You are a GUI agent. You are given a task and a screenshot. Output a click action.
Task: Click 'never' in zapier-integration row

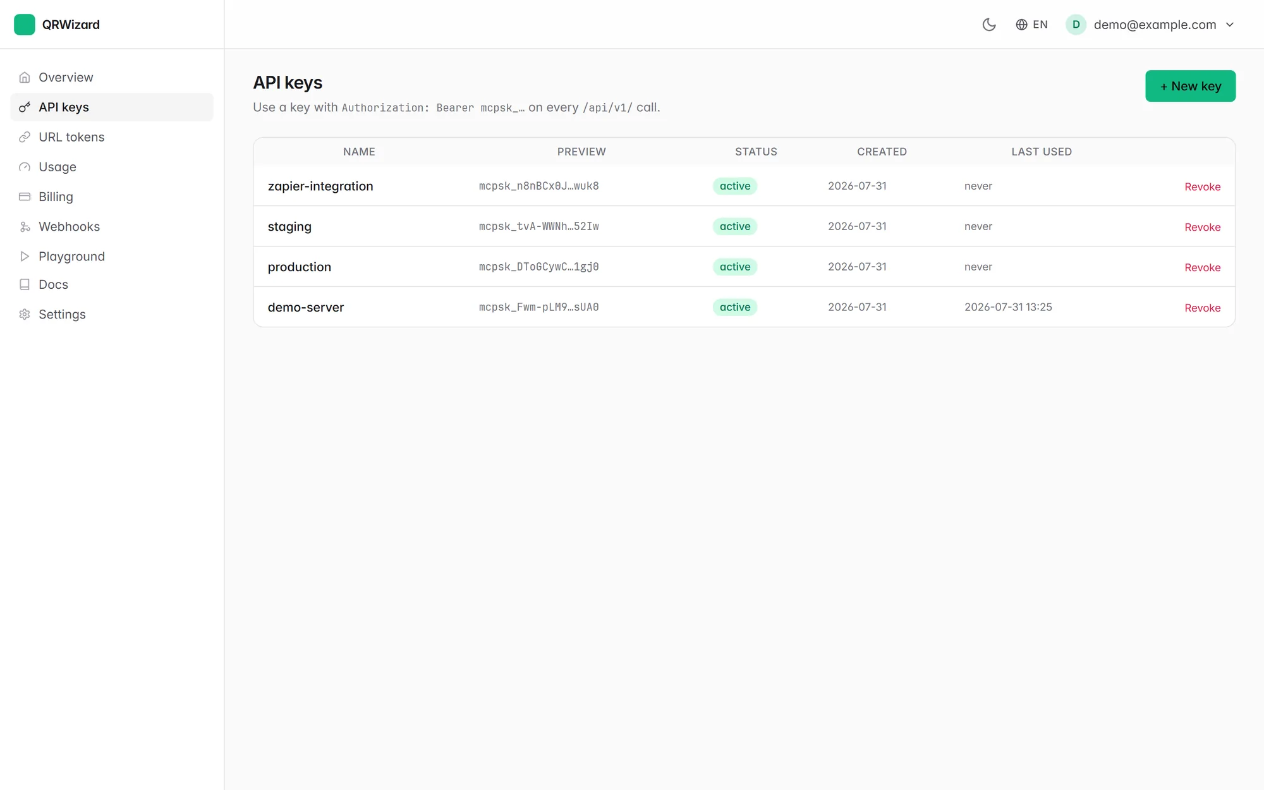(x=978, y=186)
